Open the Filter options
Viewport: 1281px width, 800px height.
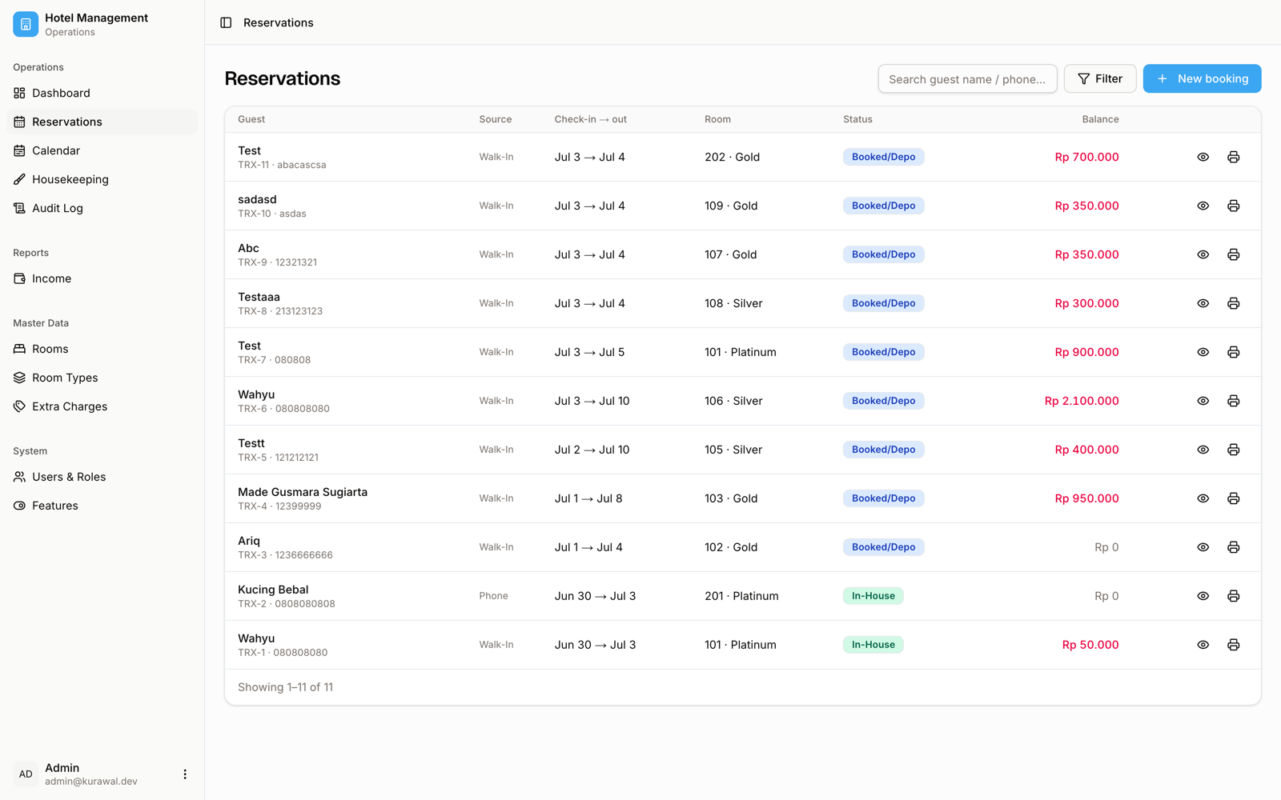(x=1099, y=78)
